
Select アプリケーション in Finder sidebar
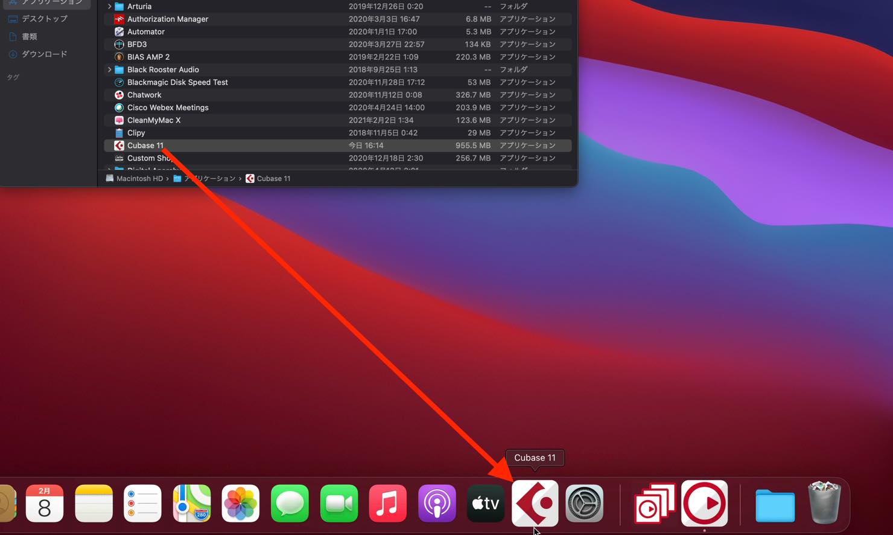coord(45,2)
